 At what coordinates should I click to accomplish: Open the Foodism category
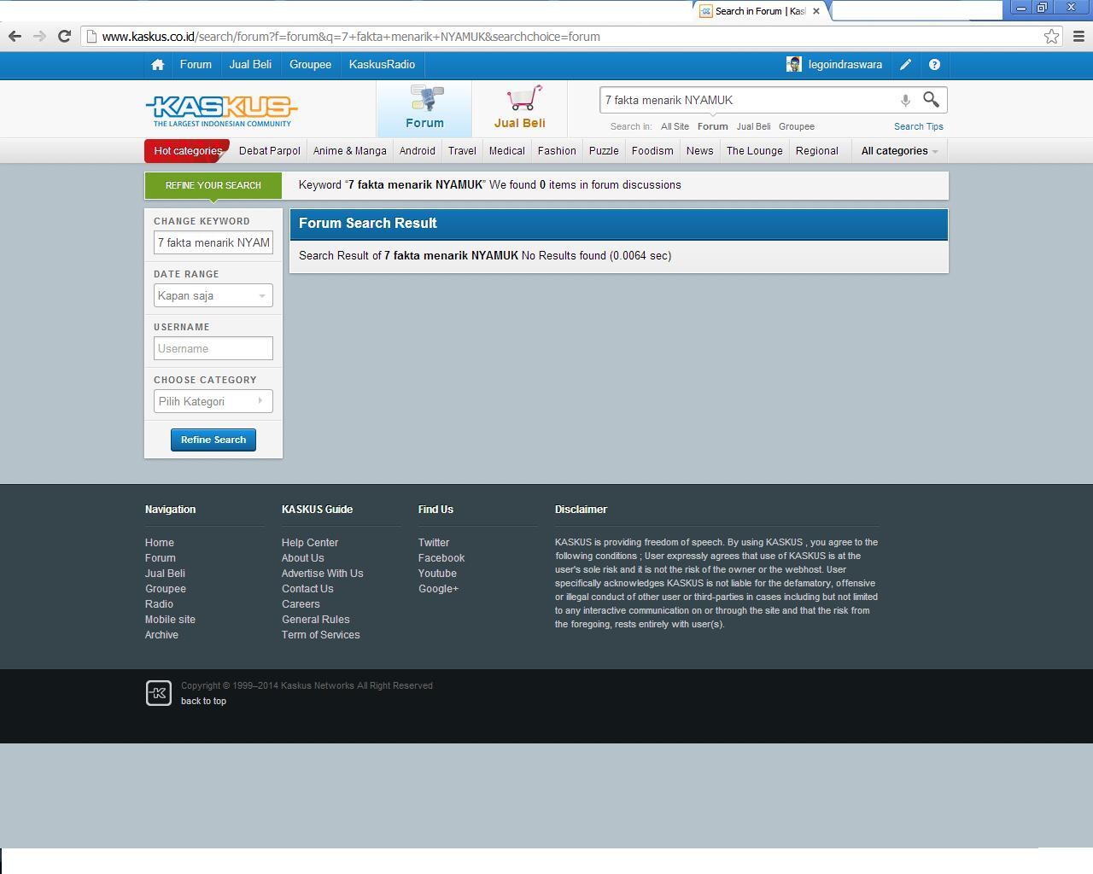click(652, 151)
